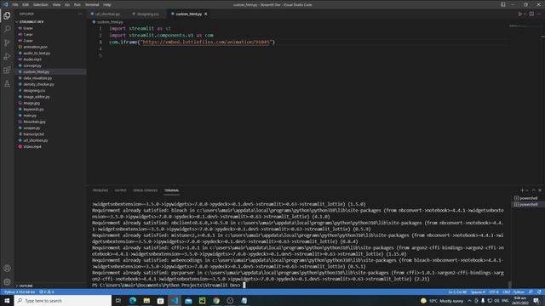Image resolution: width=545 pixels, height=306 pixels.
Task: Split the editor to the right
Action: pyautogui.click(x=531, y=14)
